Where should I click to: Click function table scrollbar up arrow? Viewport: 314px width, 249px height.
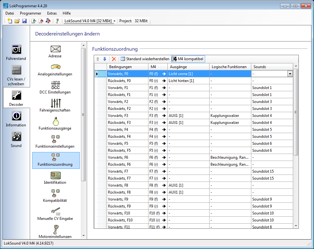tap(296, 66)
